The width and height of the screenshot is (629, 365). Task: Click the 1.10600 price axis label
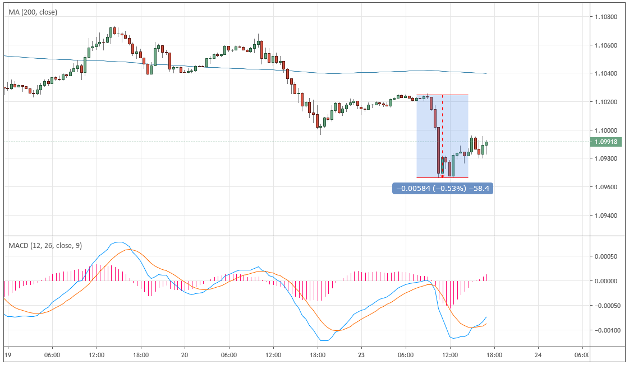click(x=606, y=45)
